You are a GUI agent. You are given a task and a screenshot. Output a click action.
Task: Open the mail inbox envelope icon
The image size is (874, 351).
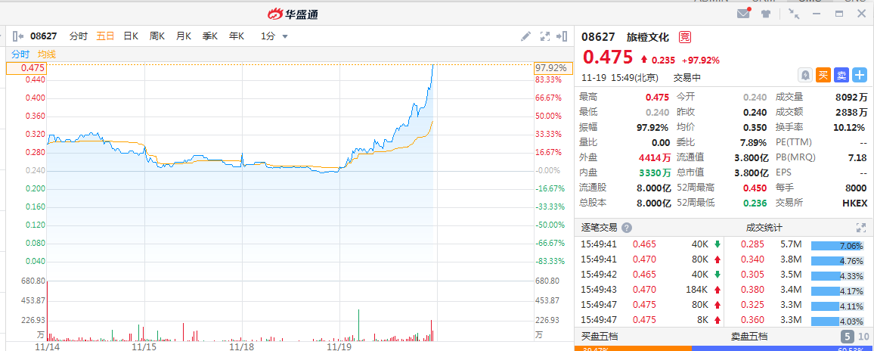coord(743,14)
